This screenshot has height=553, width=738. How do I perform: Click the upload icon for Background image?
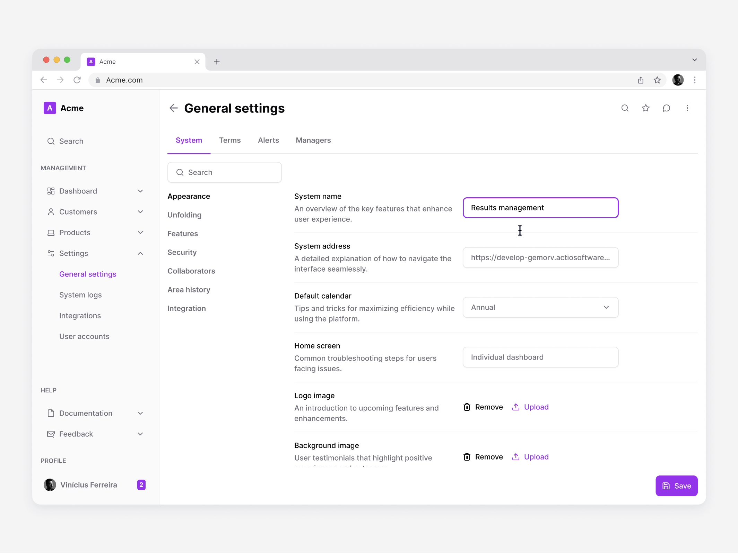click(x=516, y=457)
